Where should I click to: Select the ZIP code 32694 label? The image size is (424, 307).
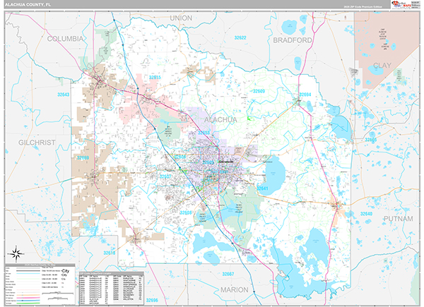(x=305, y=93)
